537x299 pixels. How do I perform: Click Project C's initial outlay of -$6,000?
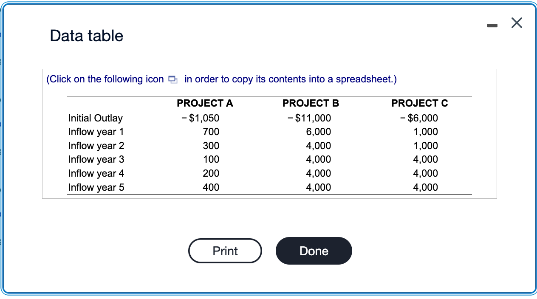(418, 118)
